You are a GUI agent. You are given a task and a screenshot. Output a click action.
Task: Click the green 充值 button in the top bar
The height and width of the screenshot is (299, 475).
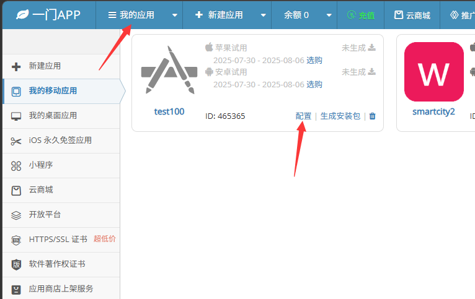(361, 15)
